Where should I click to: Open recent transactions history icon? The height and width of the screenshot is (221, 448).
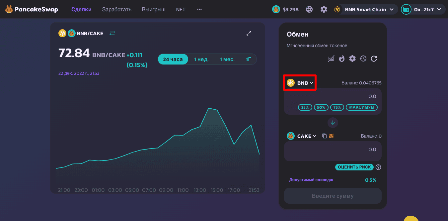click(x=363, y=59)
